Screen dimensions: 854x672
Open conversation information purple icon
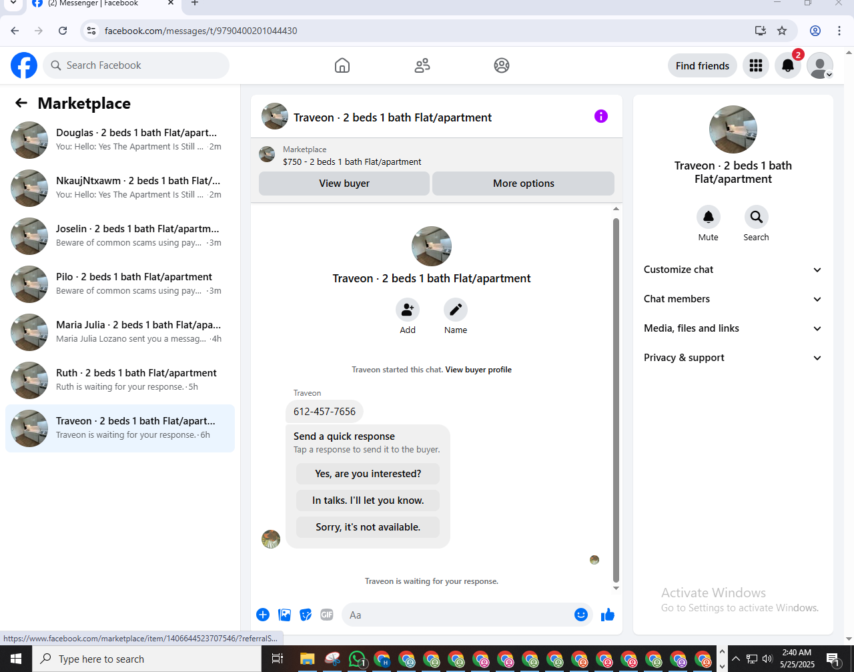tap(601, 116)
